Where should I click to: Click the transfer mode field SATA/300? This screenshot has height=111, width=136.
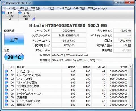pos(69,45)
